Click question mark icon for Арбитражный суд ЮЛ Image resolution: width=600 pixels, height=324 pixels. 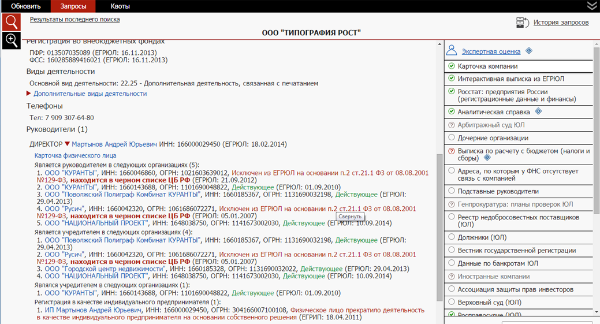(452, 125)
